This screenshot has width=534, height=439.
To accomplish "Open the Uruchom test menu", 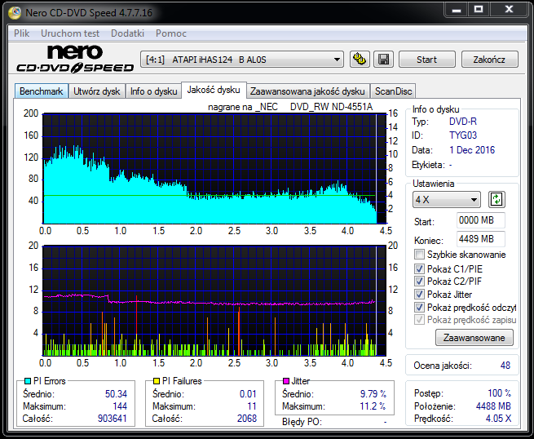I will point(70,33).
